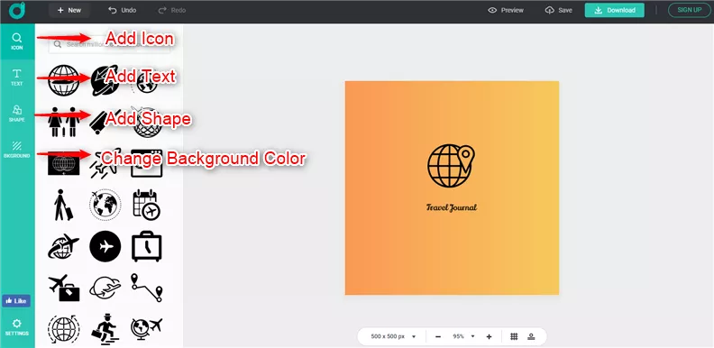
Task: Toggle the canvas grid display
Action: coord(514,336)
